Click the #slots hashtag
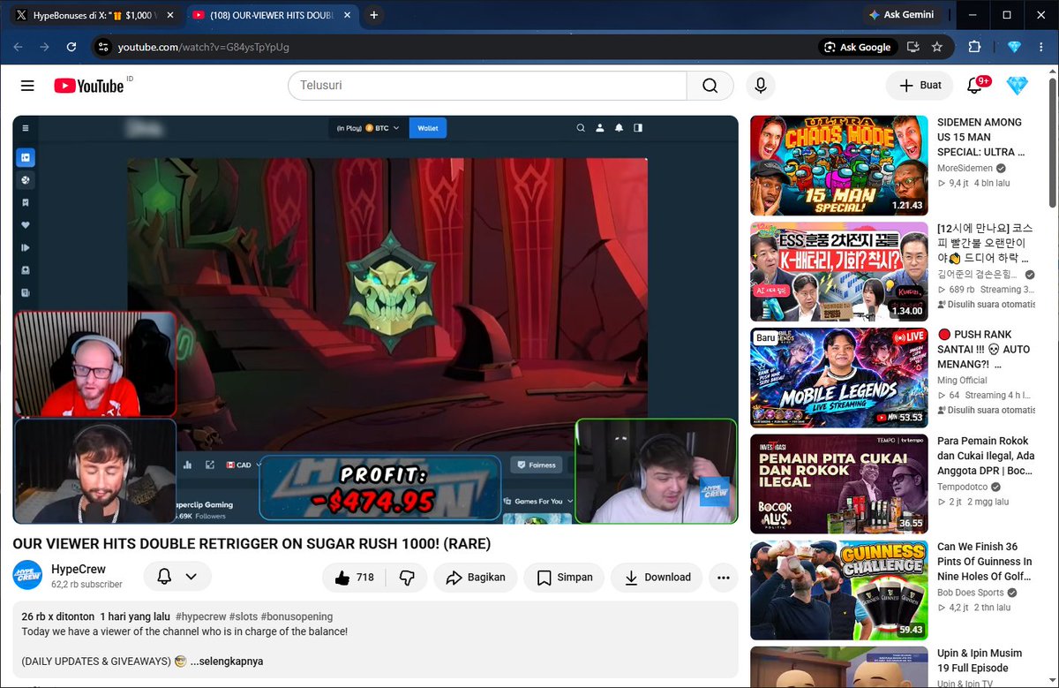This screenshot has width=1059, height=688. tap(243, 616)
